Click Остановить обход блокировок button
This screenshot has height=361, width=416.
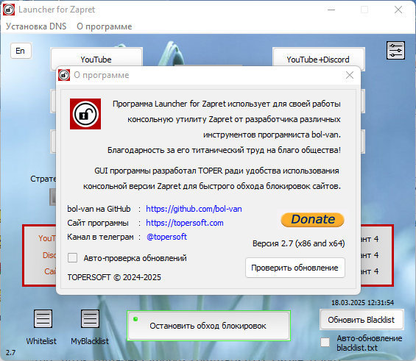tap(208, 326)
